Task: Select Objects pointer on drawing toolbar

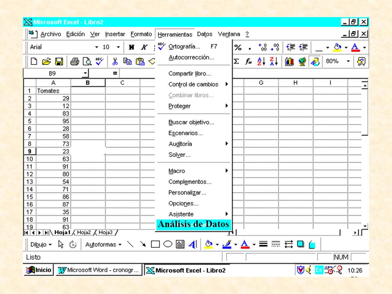Action: [61, 244]
